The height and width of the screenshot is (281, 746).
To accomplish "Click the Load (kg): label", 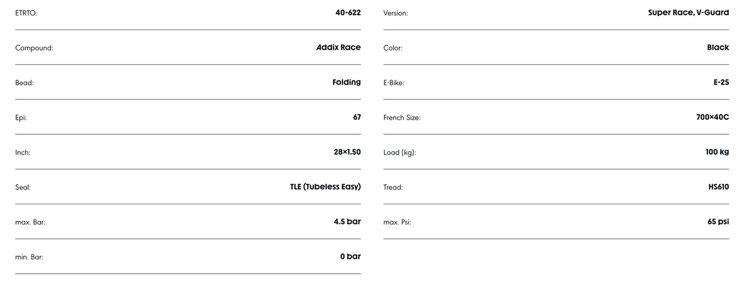I will point(399,153).
